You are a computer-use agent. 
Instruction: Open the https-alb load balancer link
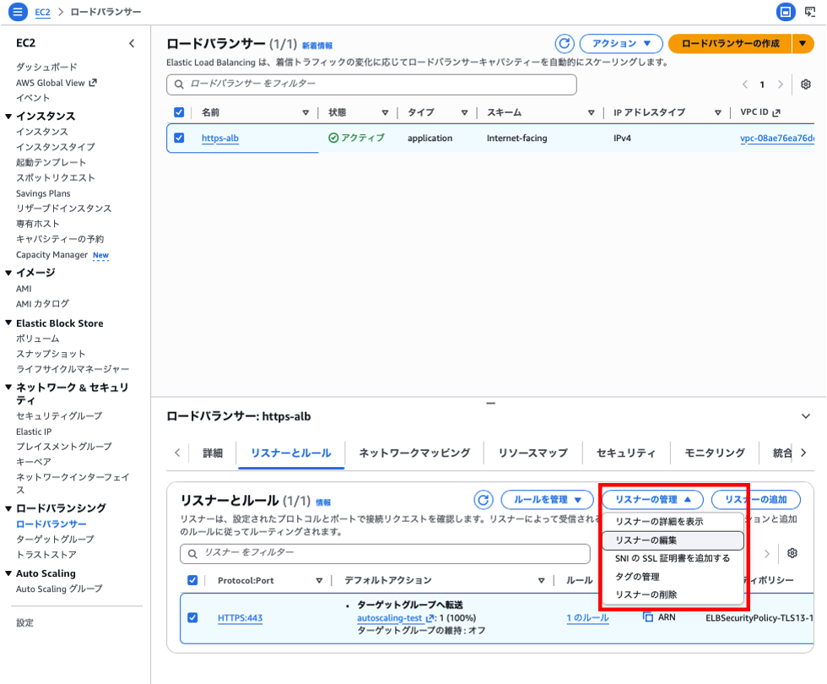point(220,138)
